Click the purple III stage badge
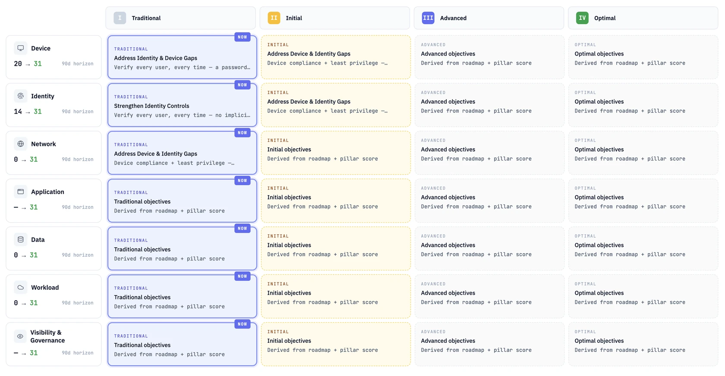Screen dimensions: 725x376 [428, 18]
